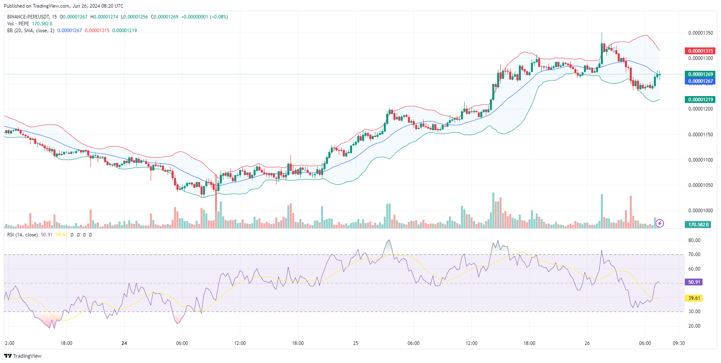Click the 09:30 label on the time axis
This screenshot has width=721, height=363.
click(x=679, y=343)
